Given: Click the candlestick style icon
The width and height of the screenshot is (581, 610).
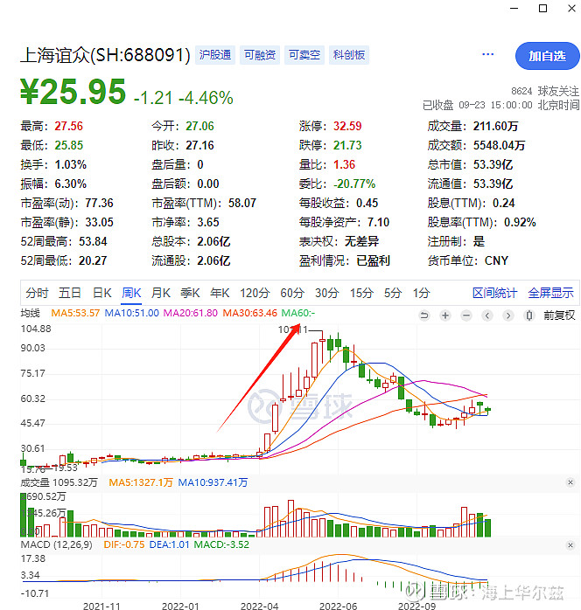Looking at the screenshot, I should click(528, 315).
